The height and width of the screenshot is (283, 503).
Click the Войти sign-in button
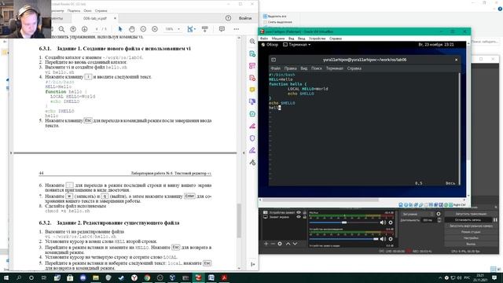click(x=245, y=18)
